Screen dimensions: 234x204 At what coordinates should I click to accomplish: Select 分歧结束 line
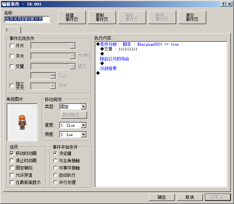(x=107, y=68)
